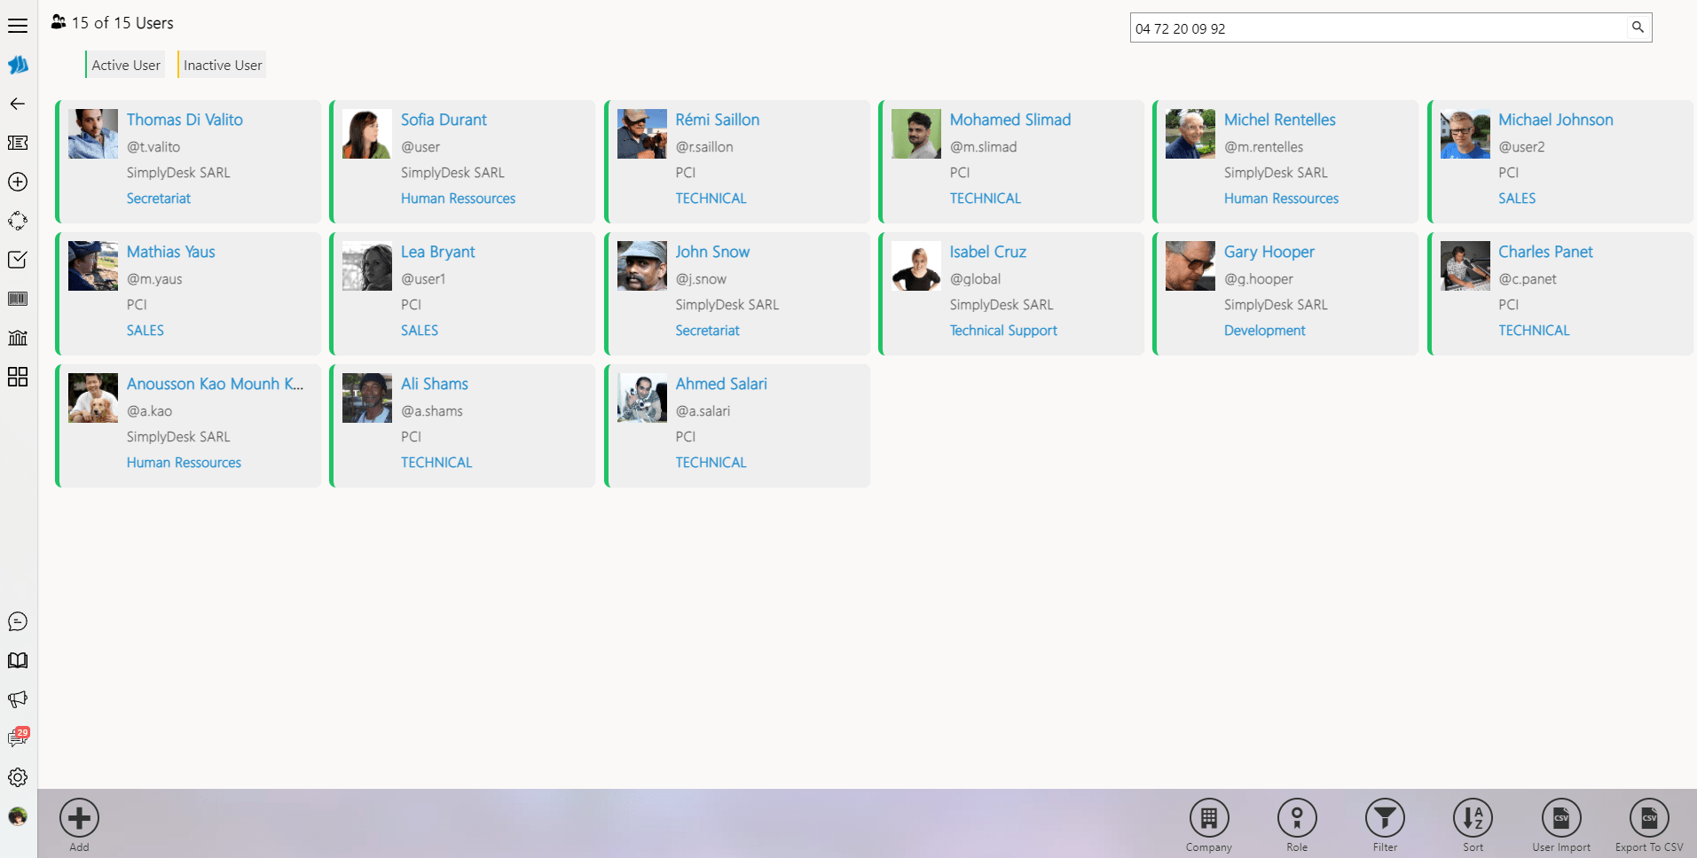Click the plus circle icon in sidebar
The image size is (1697, 858).
(x=18, y=182)
